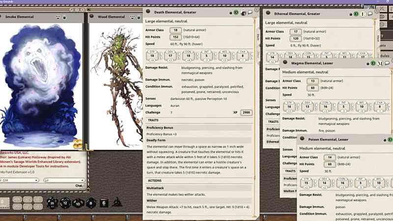The height and width of the screenshot is (221, 393).
Task: Open the chat language dropdown
Action: click(x=64, y=180)
